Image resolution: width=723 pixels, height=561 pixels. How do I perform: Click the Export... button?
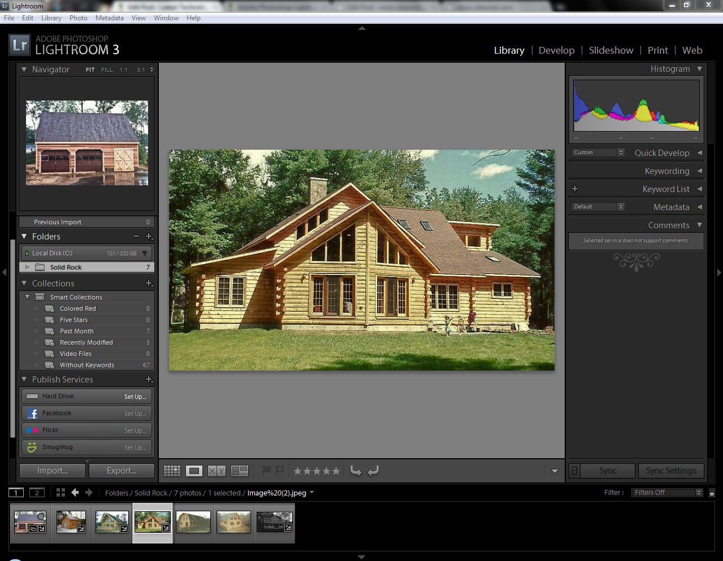click(x=122, y=471)
